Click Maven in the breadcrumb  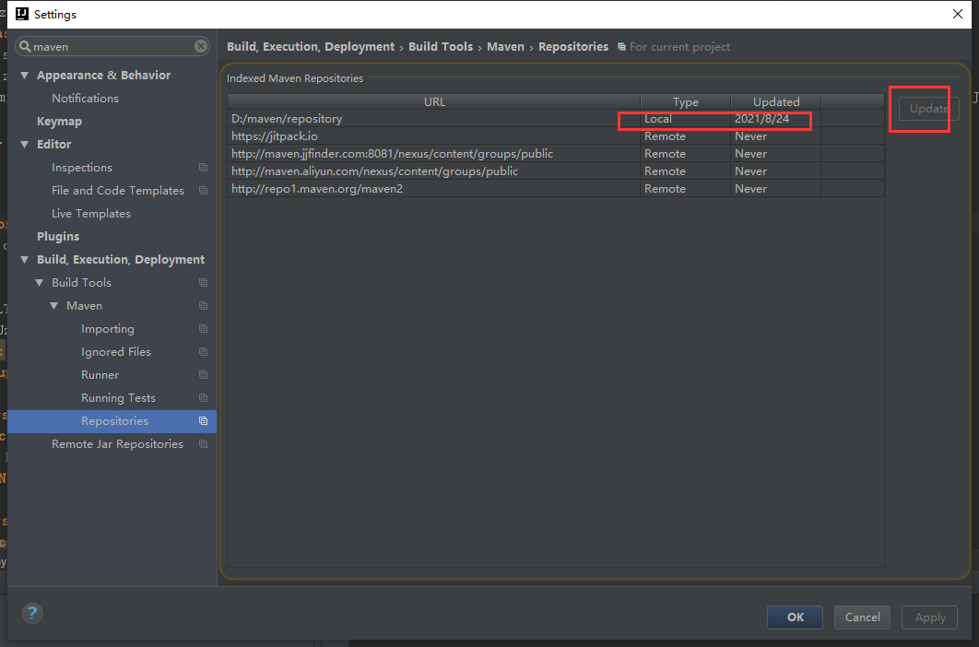click(x=505, y=47)
